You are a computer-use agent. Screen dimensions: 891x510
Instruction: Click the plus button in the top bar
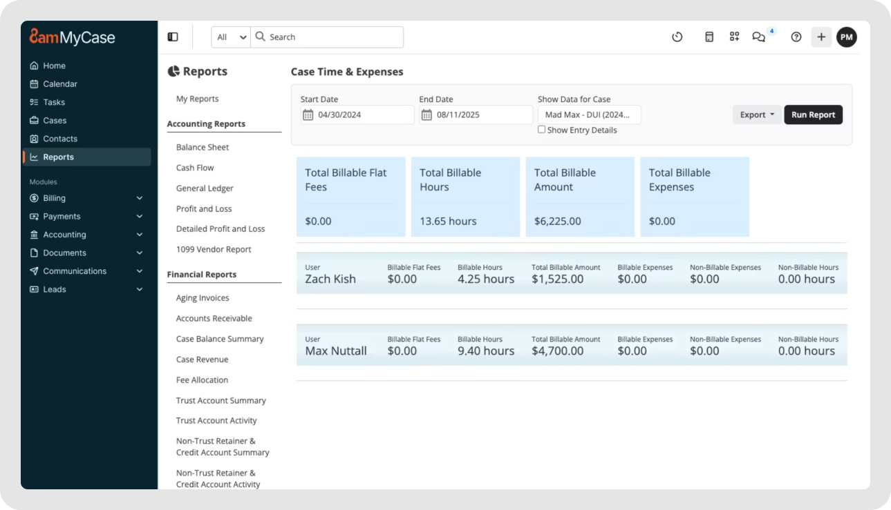820,37
